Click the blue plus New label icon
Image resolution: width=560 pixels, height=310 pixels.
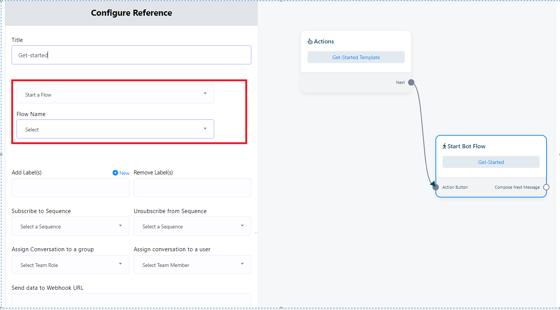pos(115,173)
